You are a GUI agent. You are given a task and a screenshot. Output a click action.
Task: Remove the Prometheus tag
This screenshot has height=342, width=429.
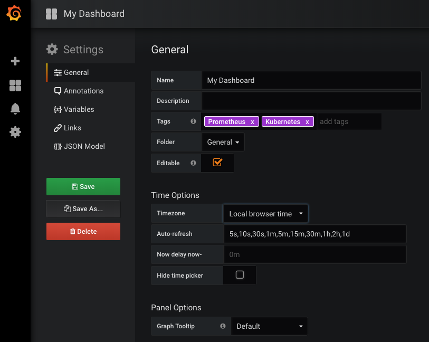252,121
